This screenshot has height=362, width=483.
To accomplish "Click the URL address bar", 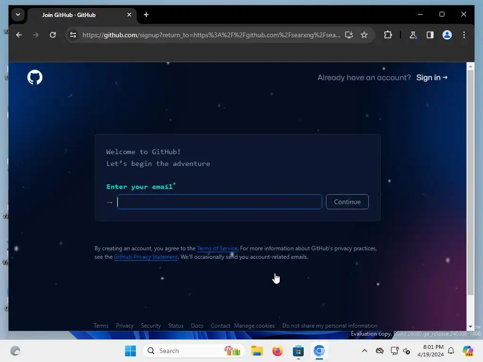I will tap(211, 35).
